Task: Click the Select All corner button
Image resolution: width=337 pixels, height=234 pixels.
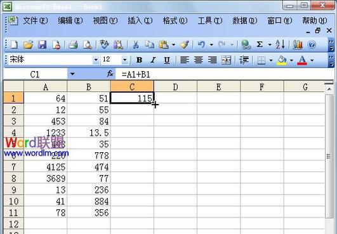Action: [x=13, y=86]
